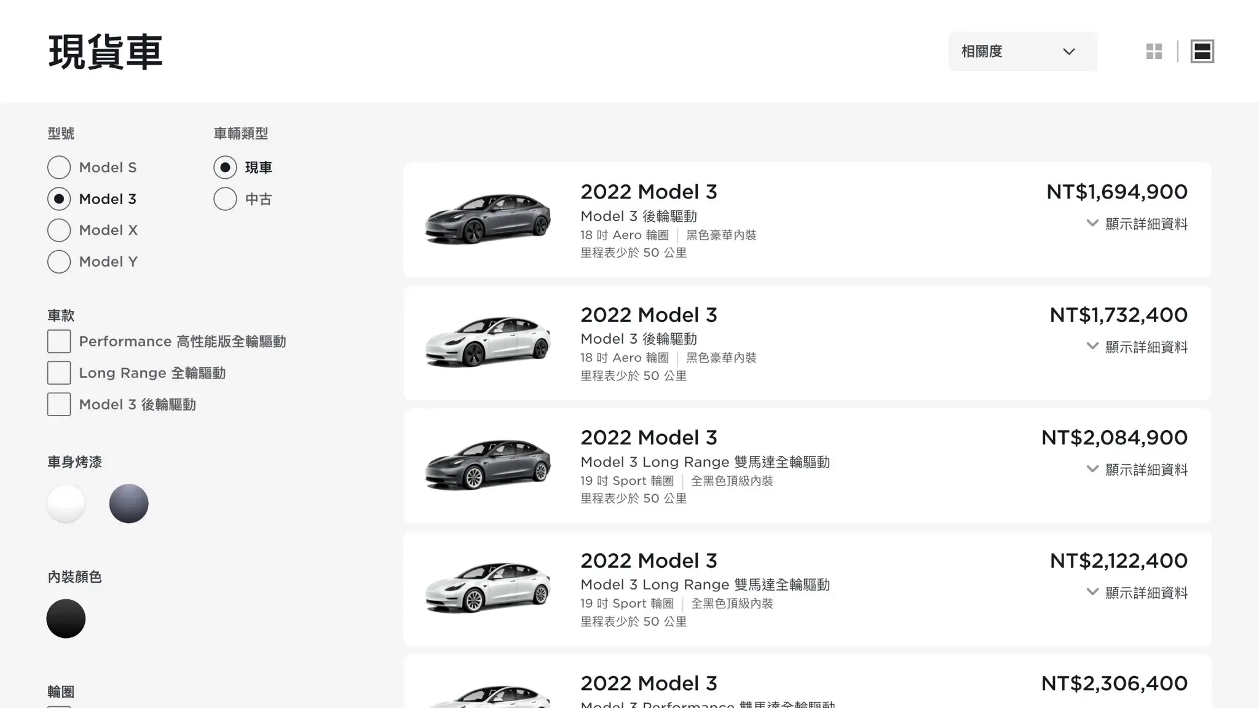This screenshot has width=1259, height=708.
Task: Select Model S radio button
Action: (x=59, y=167)
